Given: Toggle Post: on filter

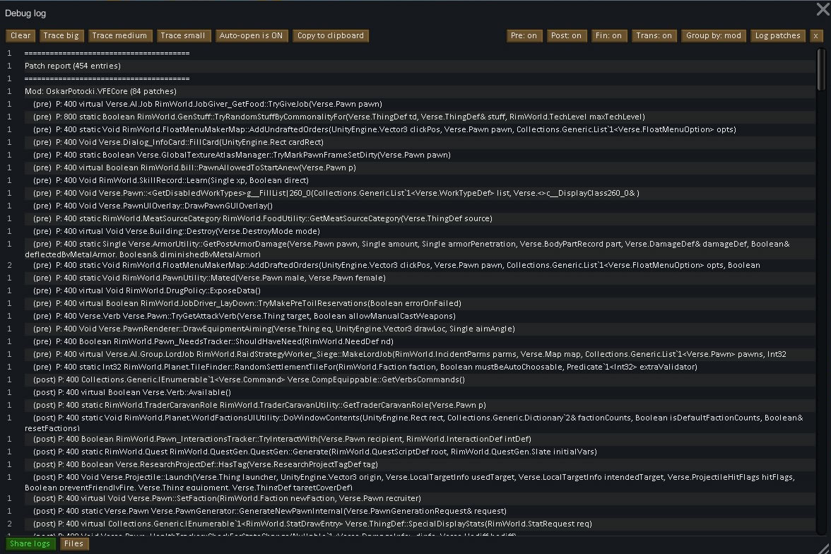Looking at the screenshot, I should (567, 35).
